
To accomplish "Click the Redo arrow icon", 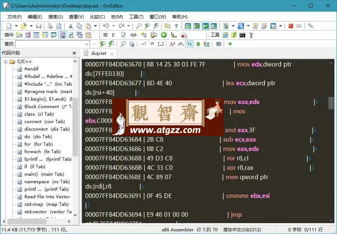I will (x=122, y=26).
